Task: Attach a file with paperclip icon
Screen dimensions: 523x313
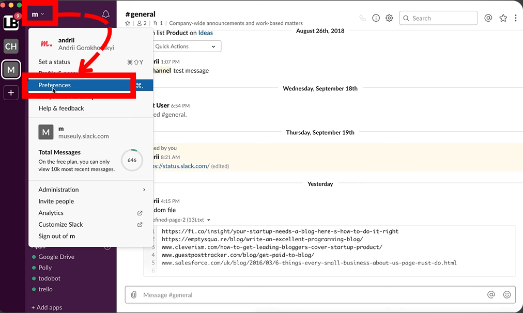Action: tap(134, 294)
